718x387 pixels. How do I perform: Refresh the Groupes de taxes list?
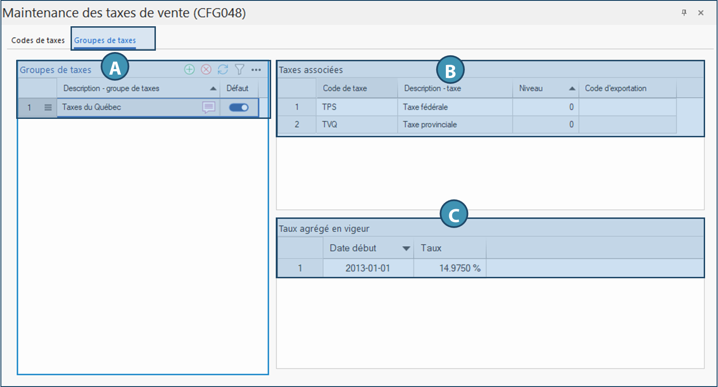pyautogui.click(x=223, y=70)
